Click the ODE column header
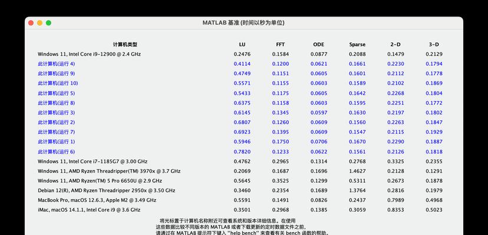Image resolution: width=488 pixels, height=235 pixels. (319, 45)
